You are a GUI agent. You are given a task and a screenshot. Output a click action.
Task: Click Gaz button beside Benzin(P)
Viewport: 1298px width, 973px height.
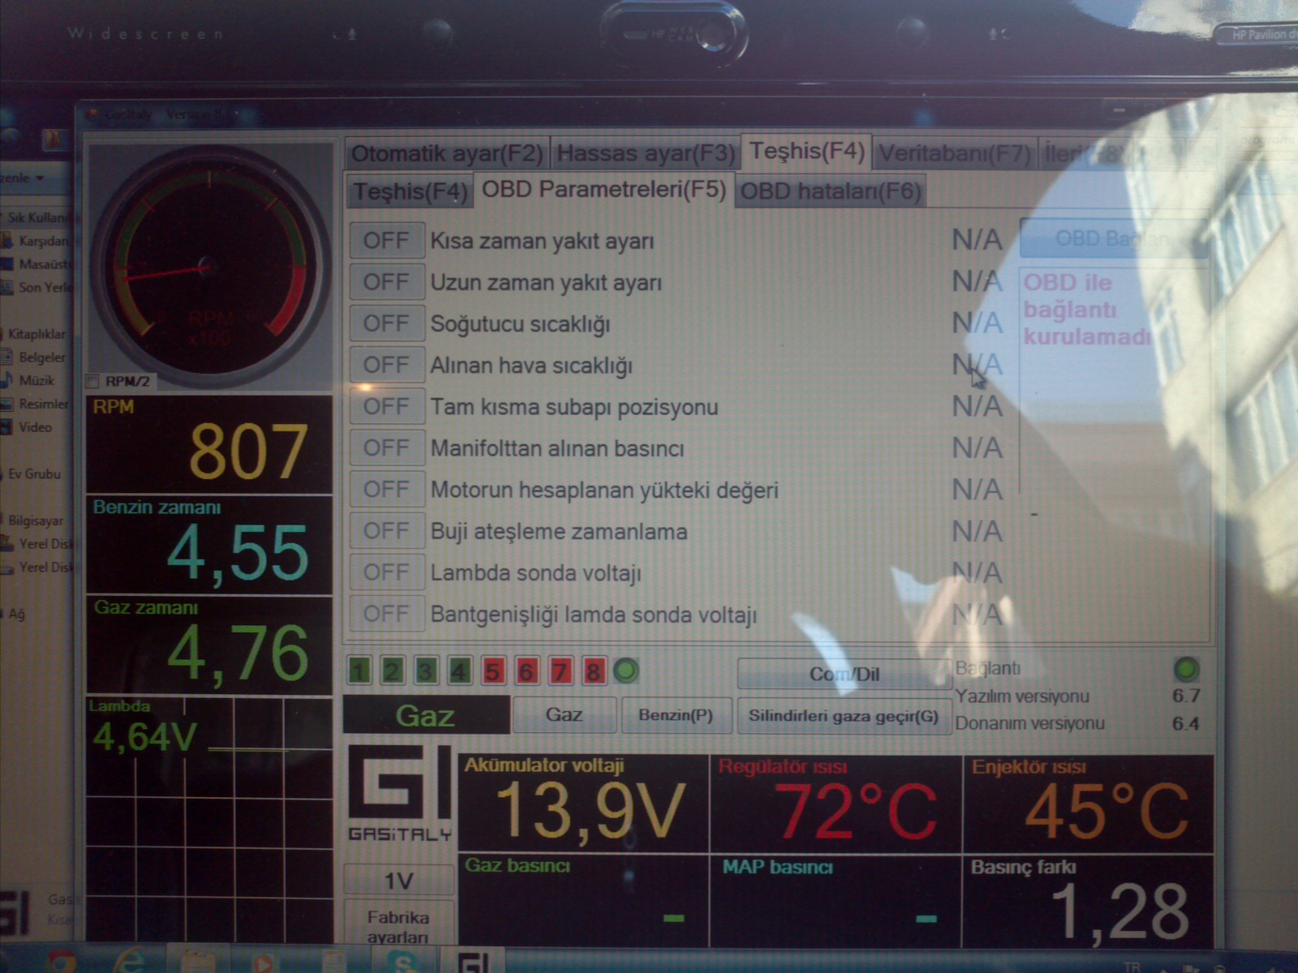pos(564,714)
